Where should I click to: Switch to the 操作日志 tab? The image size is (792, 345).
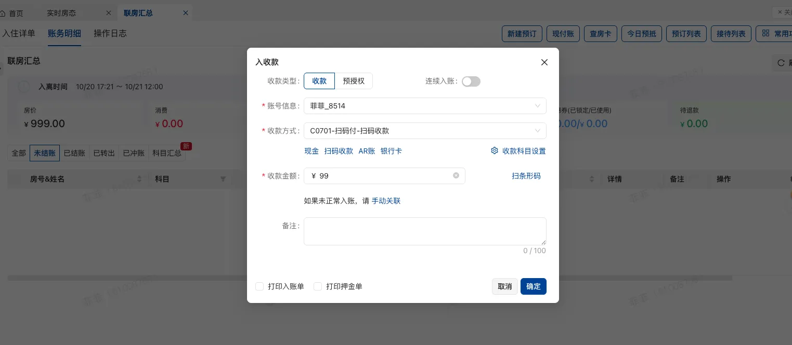tap(110, 33)
